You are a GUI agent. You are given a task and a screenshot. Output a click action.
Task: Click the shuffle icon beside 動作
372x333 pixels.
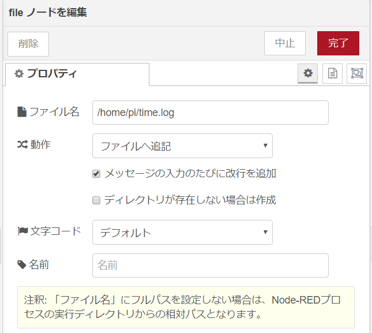click(x=22, y=144)
